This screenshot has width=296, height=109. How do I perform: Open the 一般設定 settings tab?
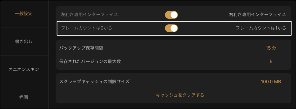[24, 14]
